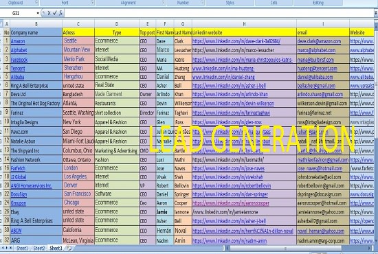The image size is (378, 254).
Task: Open the DocuSign company link
Action: (x=19, y=194)
